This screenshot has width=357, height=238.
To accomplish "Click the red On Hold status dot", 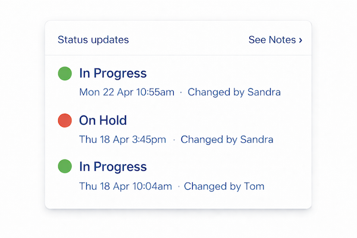I will (65, 121).
